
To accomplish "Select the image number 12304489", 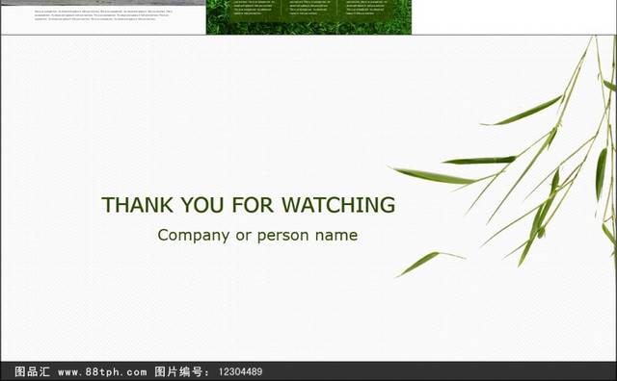I will click(x=240, y=372).
